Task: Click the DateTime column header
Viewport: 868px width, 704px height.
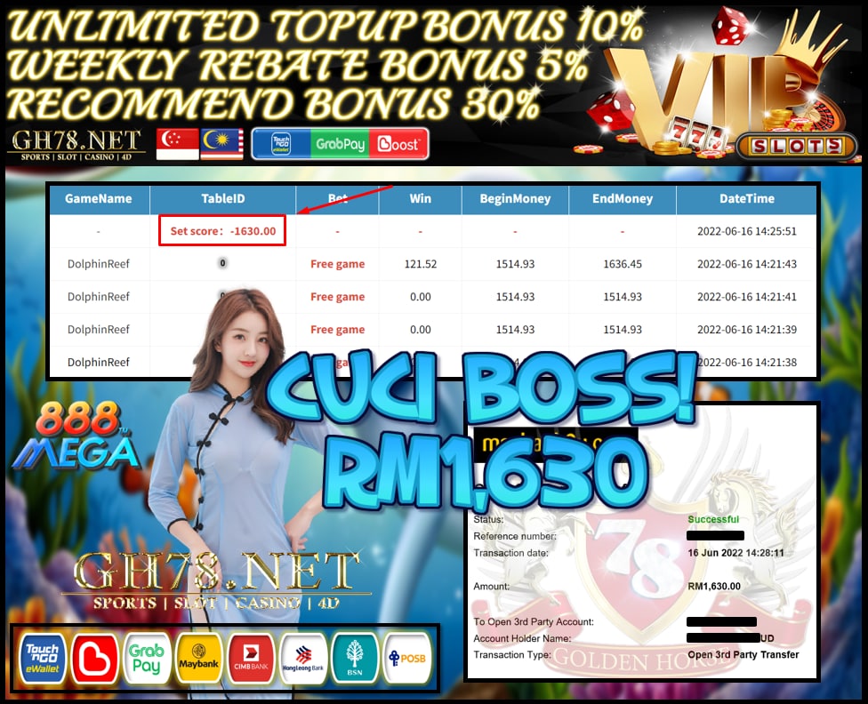Action: (747, 199)
